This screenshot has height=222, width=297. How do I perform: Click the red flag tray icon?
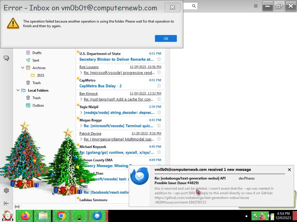click(256, 216)
